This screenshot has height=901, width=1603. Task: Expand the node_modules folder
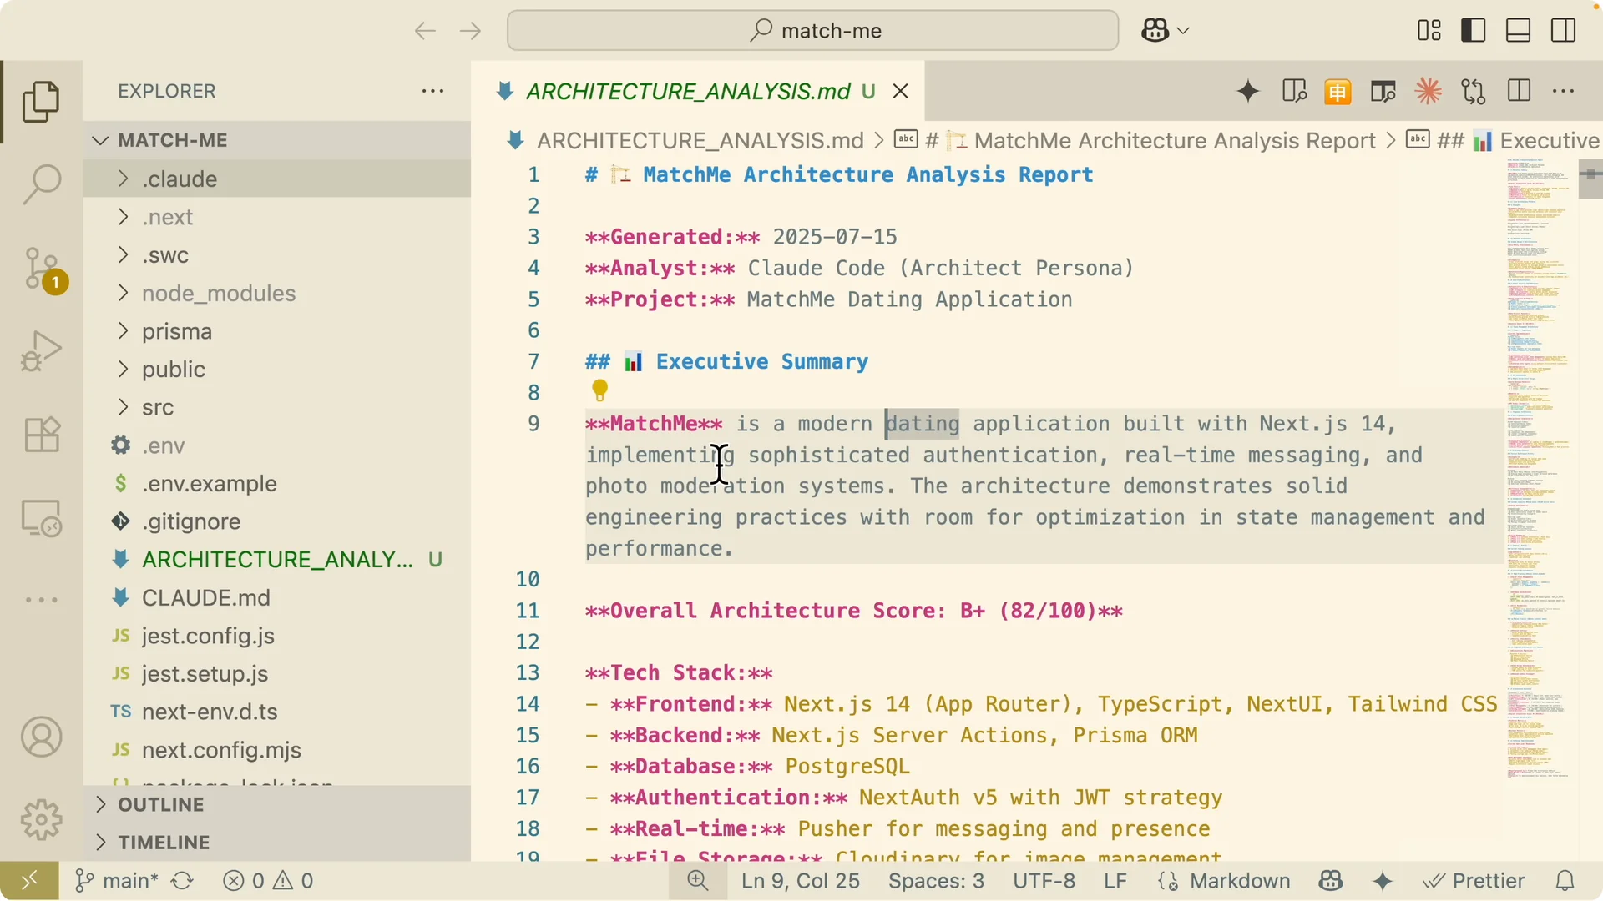pyautogui.click(x=277, y=294)
